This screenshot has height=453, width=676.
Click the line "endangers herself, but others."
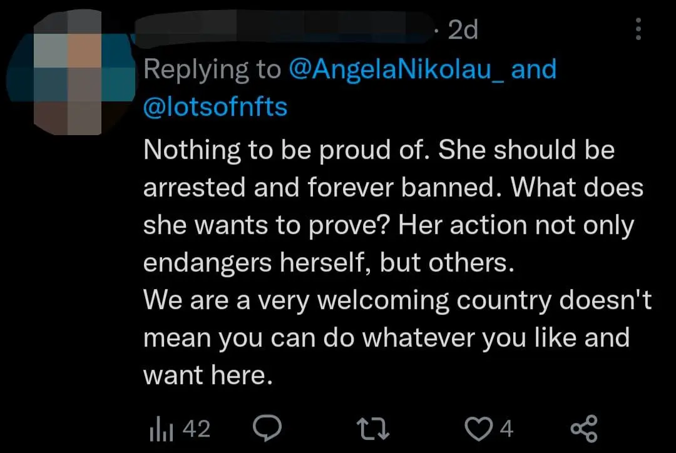point(328,263)
